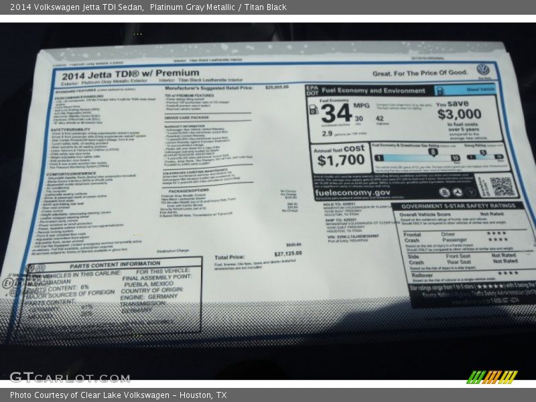Click the Side Crash label

tap(415, 259)
